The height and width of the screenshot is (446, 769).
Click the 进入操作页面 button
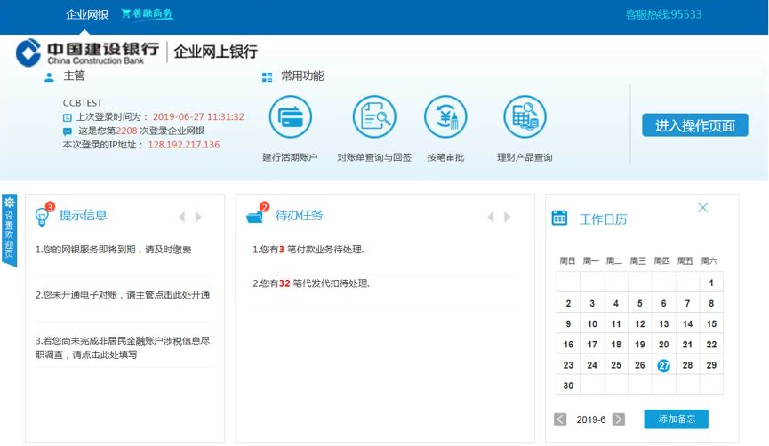point(695,125)
